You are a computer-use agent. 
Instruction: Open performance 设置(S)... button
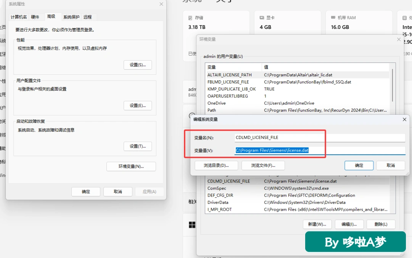(x=138, y=65)
